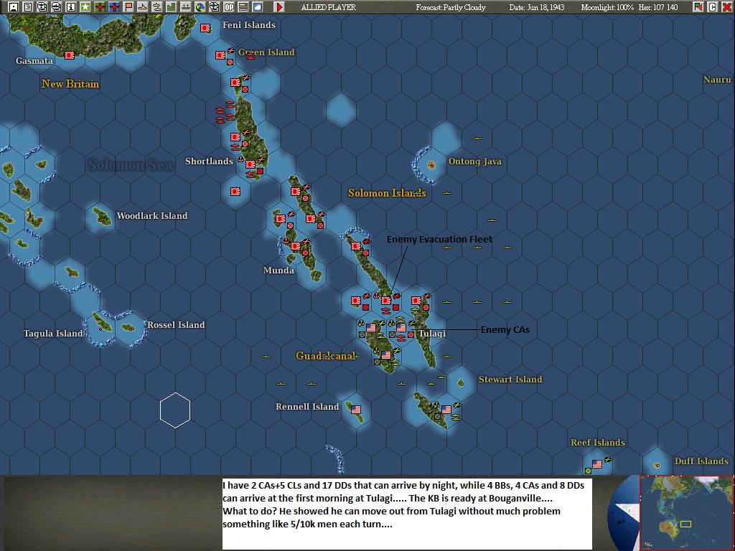Select the US base flag at Reef Islands
The height and width of the screenshot is (551, 735).
596,464
